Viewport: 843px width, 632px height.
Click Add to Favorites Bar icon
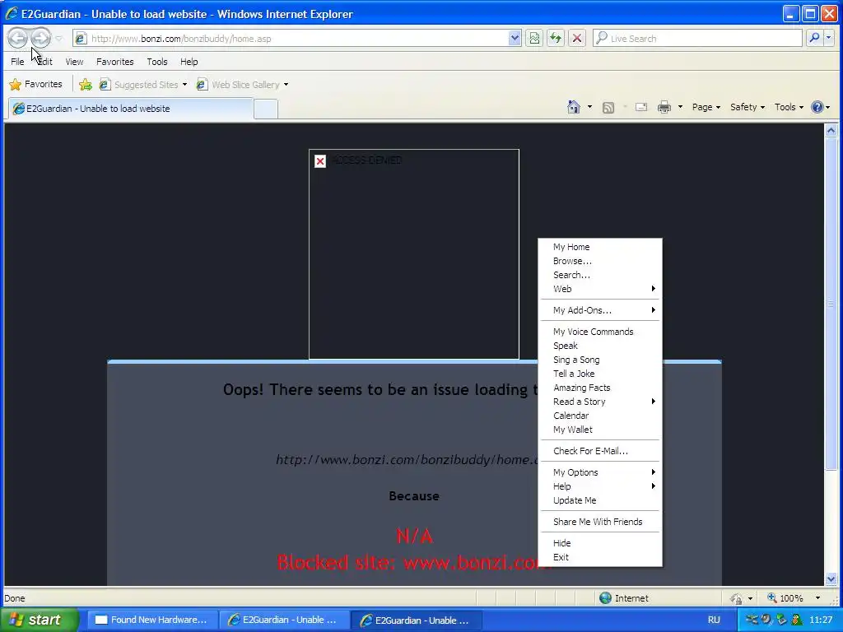tap(86, 85)
